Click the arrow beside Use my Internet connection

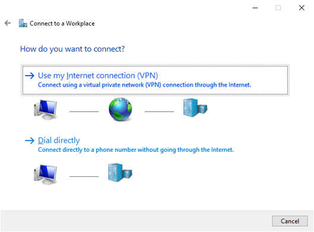coord(30,76)
